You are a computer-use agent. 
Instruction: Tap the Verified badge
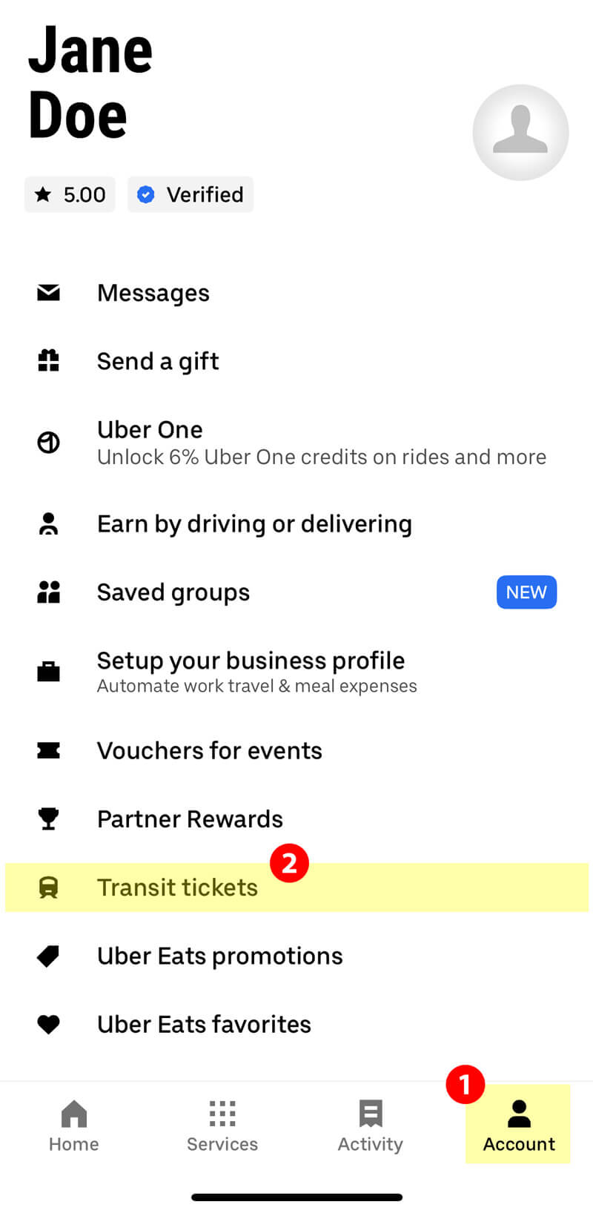(x=191, y=194)
